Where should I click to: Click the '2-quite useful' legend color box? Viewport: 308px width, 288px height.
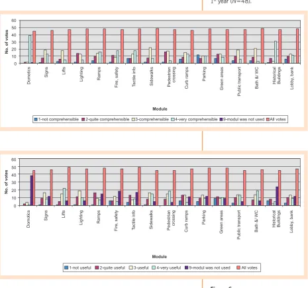[x=97, y=267]
